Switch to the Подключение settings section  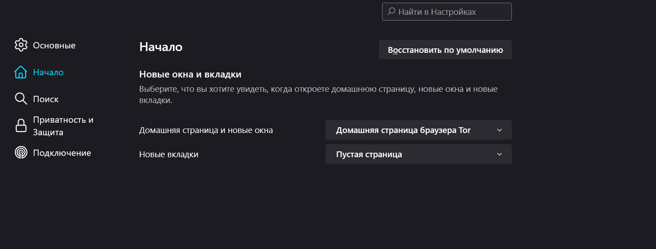click(x=62, y=153)
